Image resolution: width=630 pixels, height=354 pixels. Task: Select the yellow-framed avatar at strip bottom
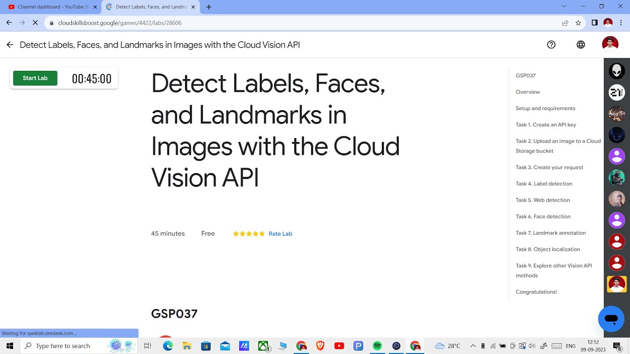(617, 284)
